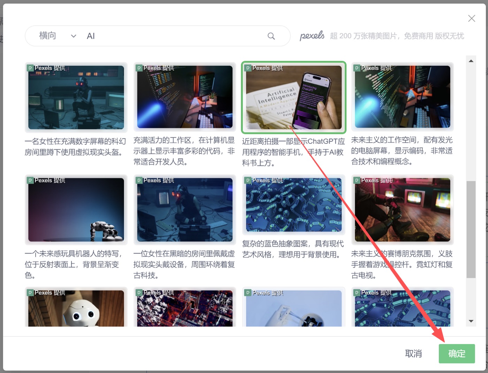This screenshot has height=373, width=488.
Task: Click the 超 200 万张精美图片 tagline text
Action: 397,36
